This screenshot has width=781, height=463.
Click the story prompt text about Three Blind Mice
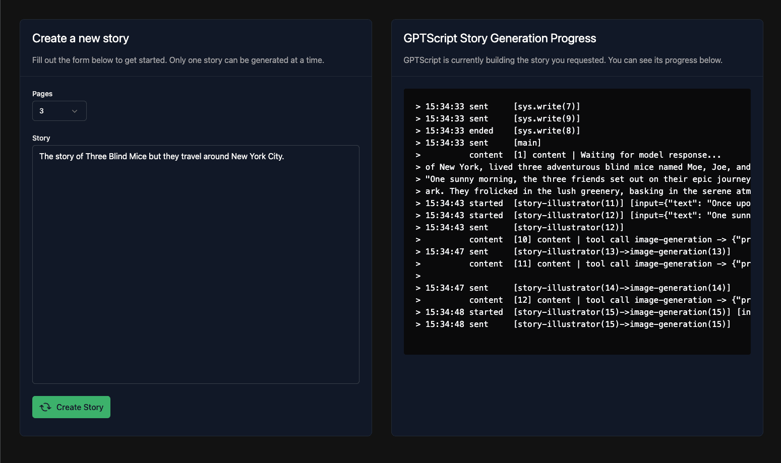(161, 156)
